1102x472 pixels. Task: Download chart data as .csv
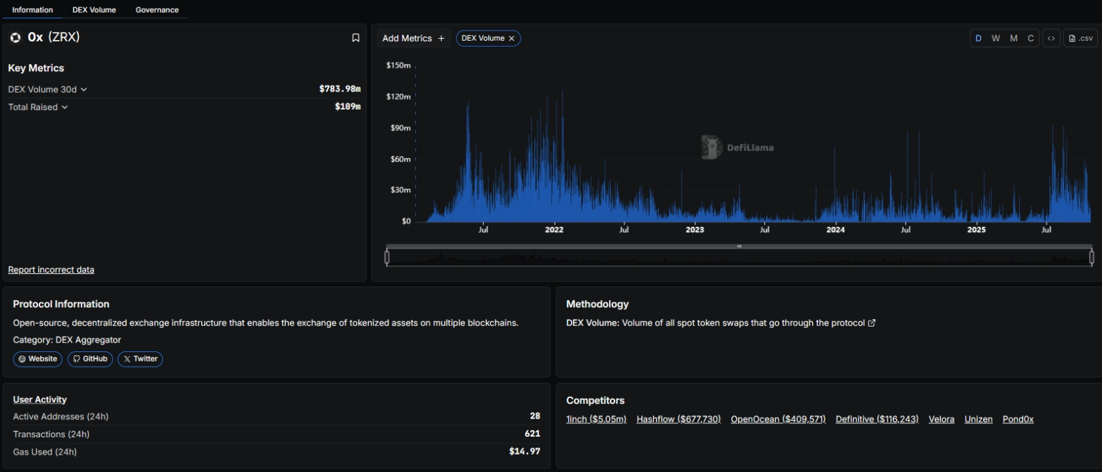[1081, 39]
